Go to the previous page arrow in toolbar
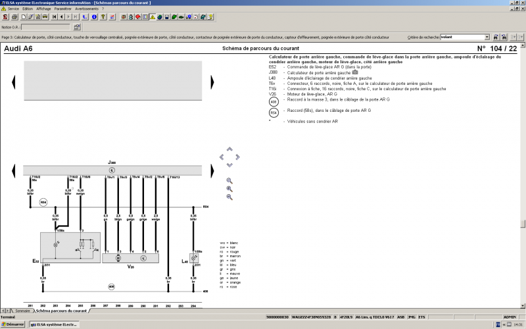The height and width of the screenshot is (329, 526). [x=61, y=17]
